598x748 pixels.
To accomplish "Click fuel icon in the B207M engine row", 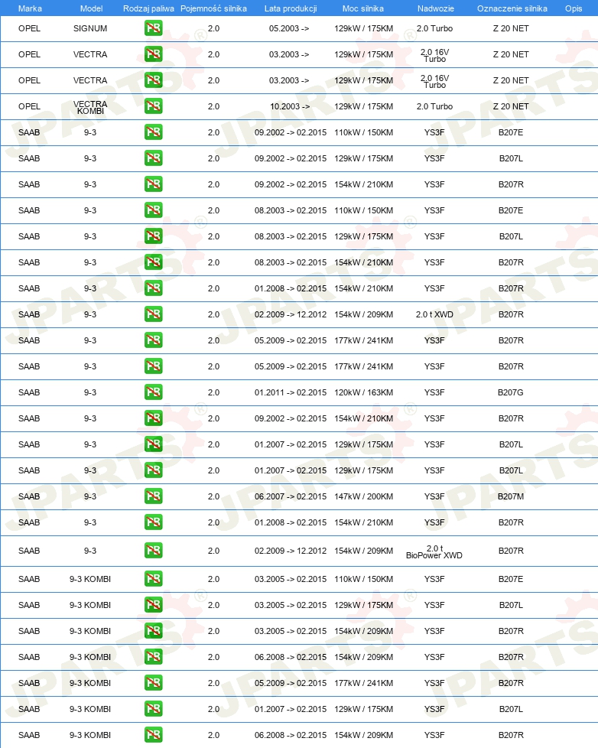I will 153,496.
